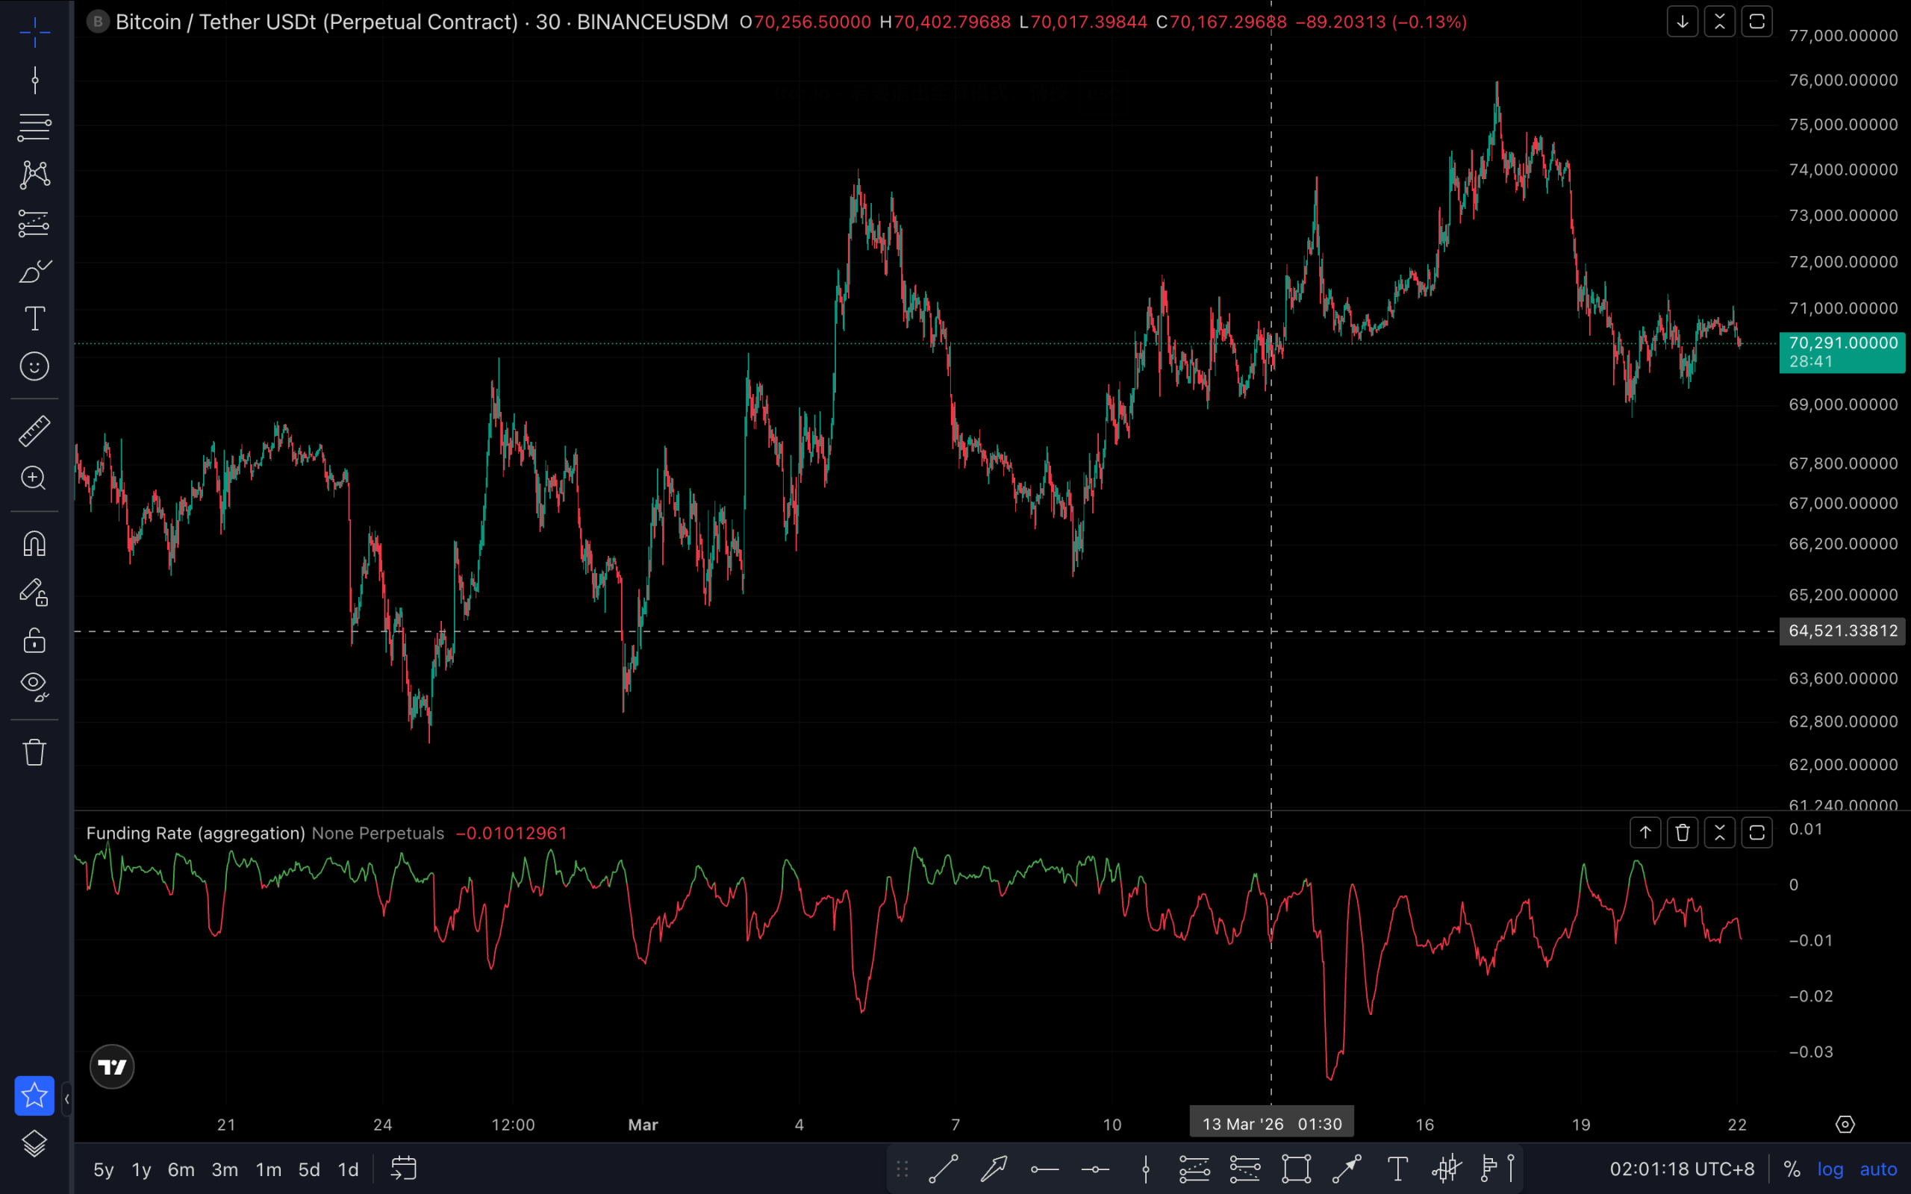Select the 1y date range
The image size is (1911, 1194).
coord(141,1169)
